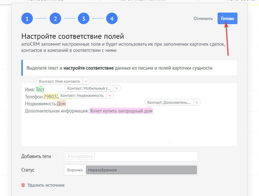Go to wizard step 2

(x=55, y=18)
